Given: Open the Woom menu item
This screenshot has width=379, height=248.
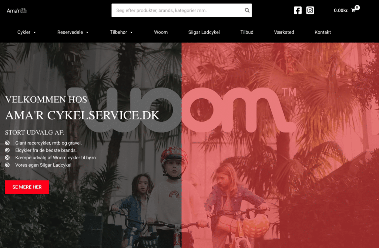Looking at the screenshot, I should (x=161, y=32).
